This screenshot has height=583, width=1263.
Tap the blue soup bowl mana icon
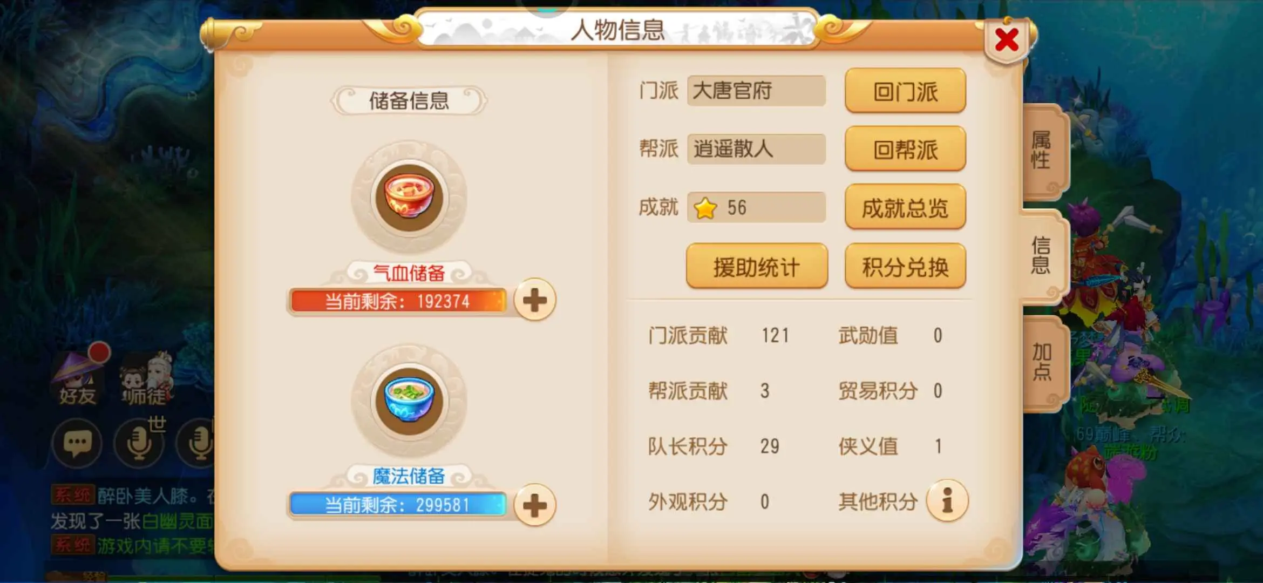409,402
